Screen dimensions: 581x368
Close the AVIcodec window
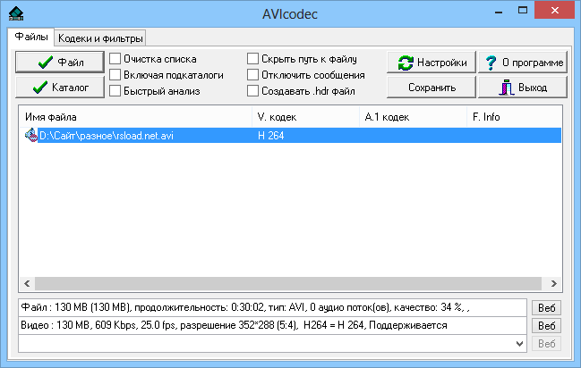tap(555, 11)
